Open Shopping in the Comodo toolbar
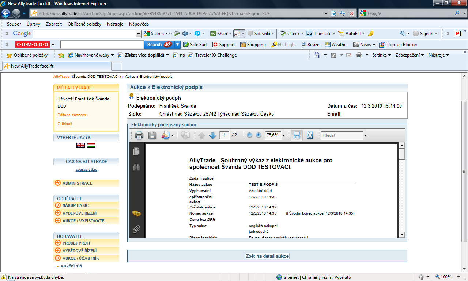Image resolution: width=468 pixels, height=281 pixels. tap(253, 45)
